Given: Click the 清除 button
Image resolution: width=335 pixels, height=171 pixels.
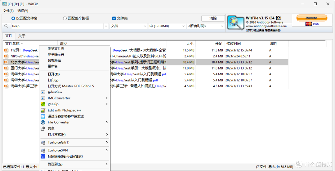Looking at the screenshot, I should tap(213, 18).
